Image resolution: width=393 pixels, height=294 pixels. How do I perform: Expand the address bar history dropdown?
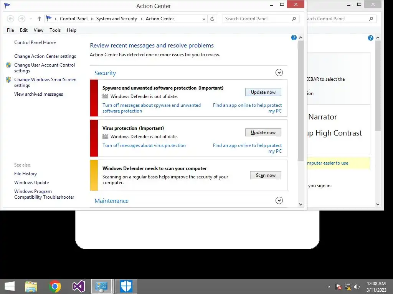[204, 19]
